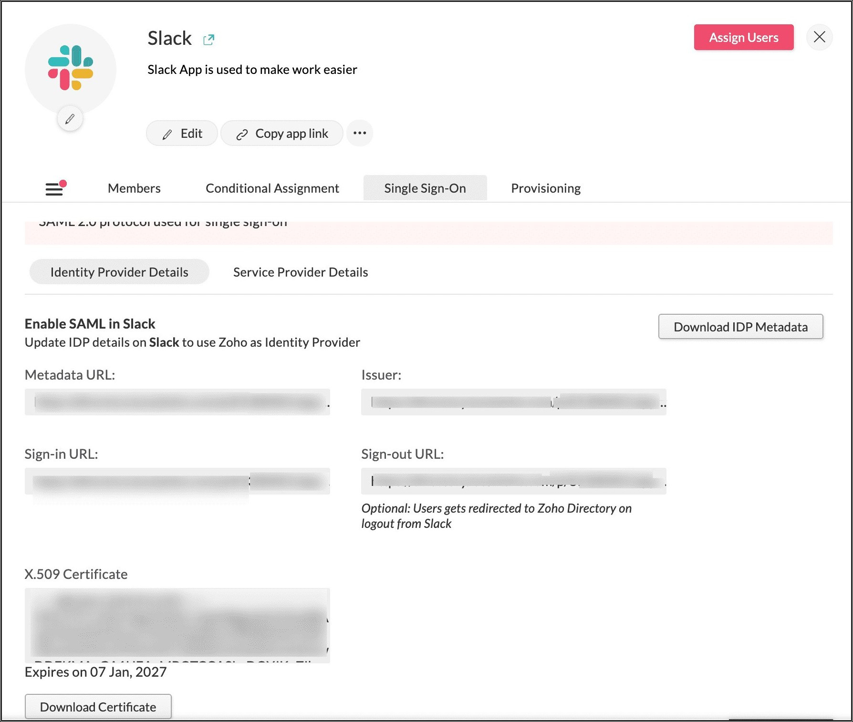The image size is (853, 722).
Task: Click Assign Users button
Action: point(744,37)
